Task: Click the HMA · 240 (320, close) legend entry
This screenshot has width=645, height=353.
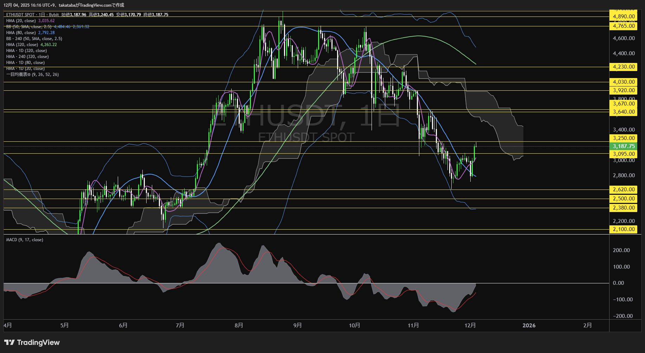Action: pos(27,57)
